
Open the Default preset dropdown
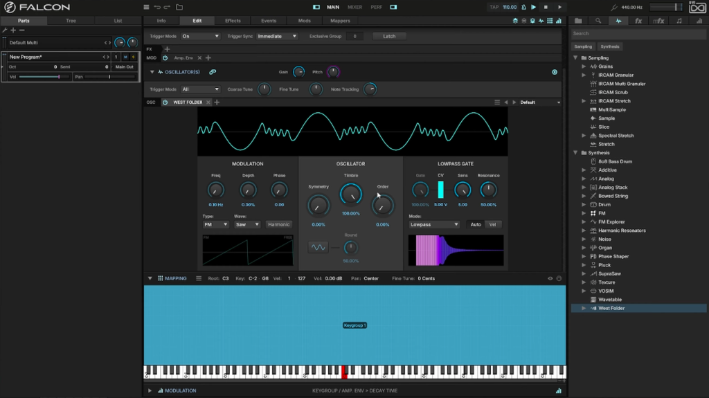(x=540, y=102)
